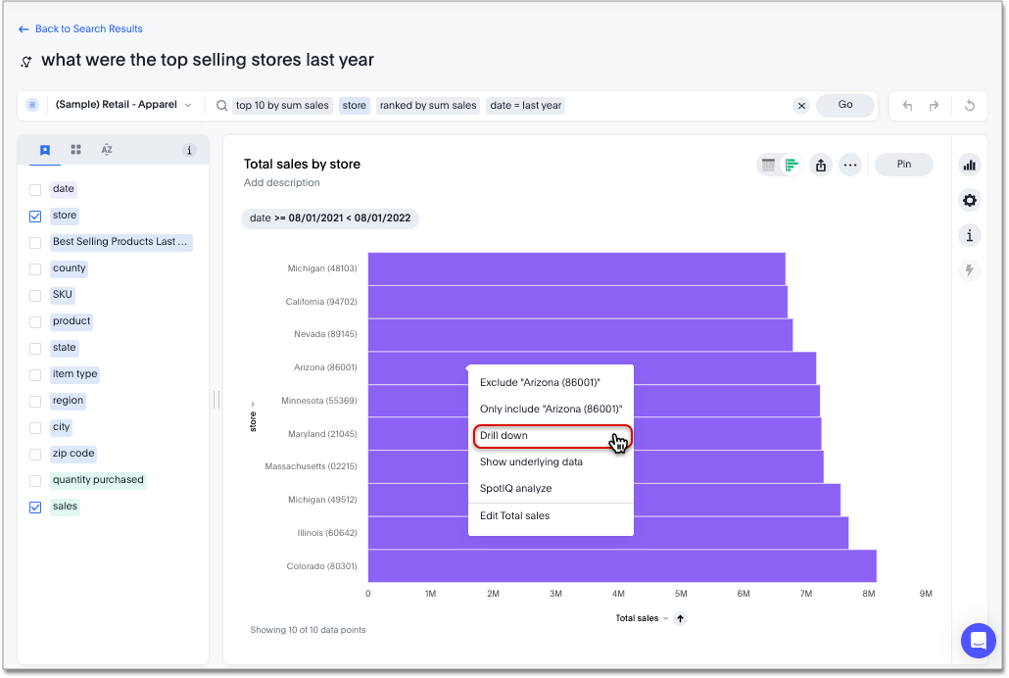Collapse the left columns panel using side chevron

215,399
